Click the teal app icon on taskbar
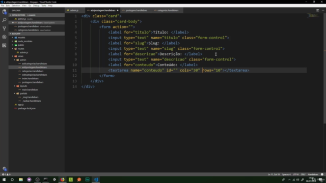326x183 pixels. [87, 179]
